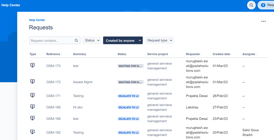Sort by Assignee column arrows
The width and height of the screenshot is (274, 140).
pyautogui.click(x=256, y=54)
